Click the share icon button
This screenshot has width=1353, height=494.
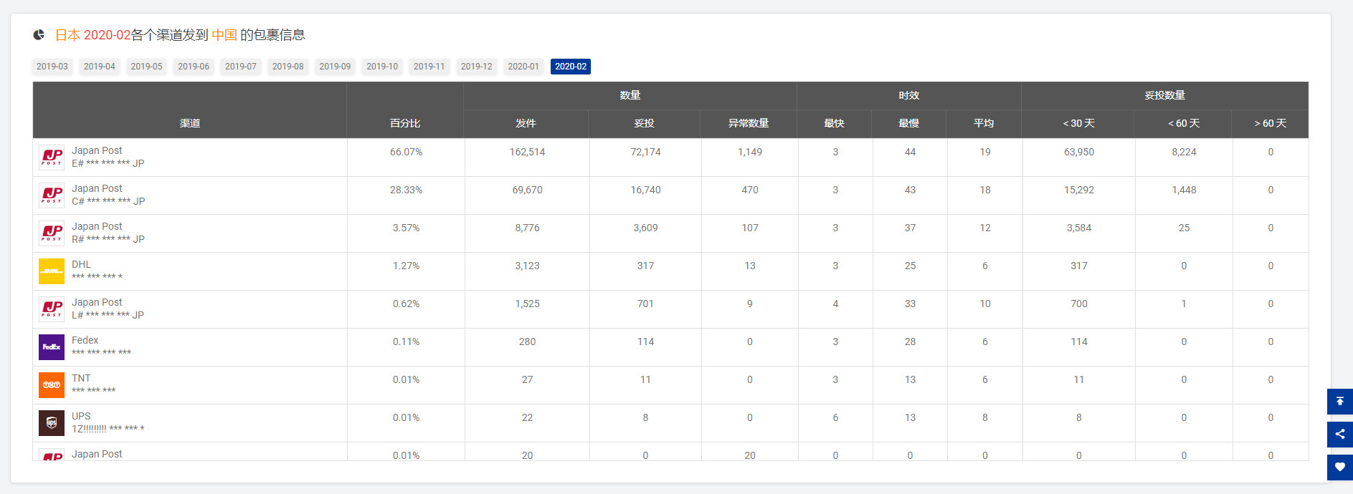pos(1339,434)
